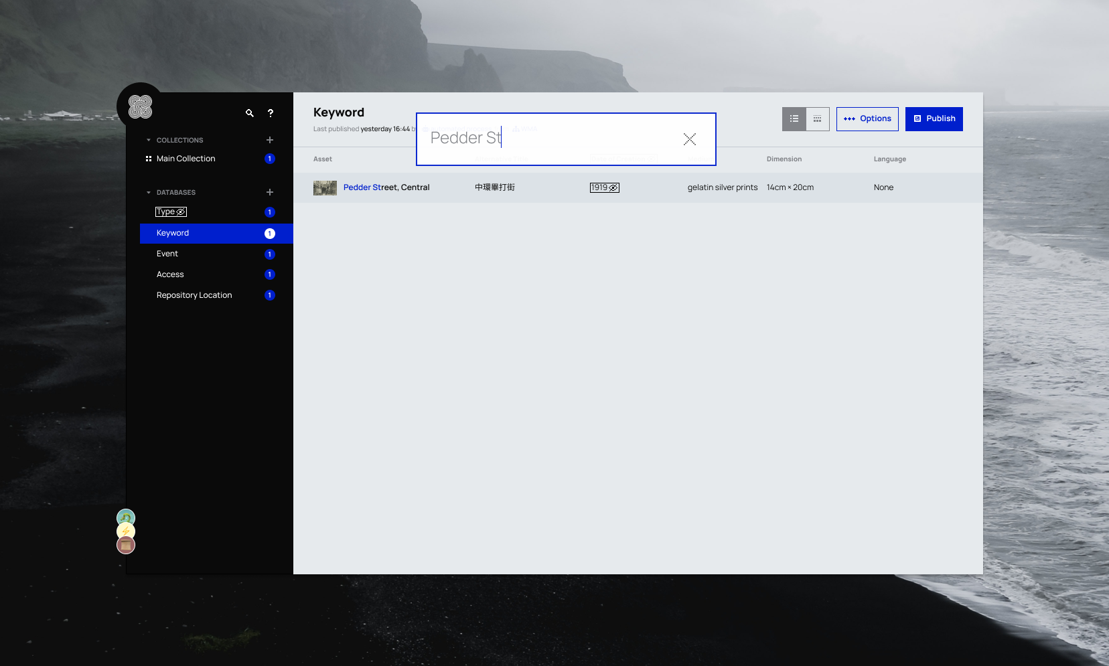Open the Repository Location database

194,295
